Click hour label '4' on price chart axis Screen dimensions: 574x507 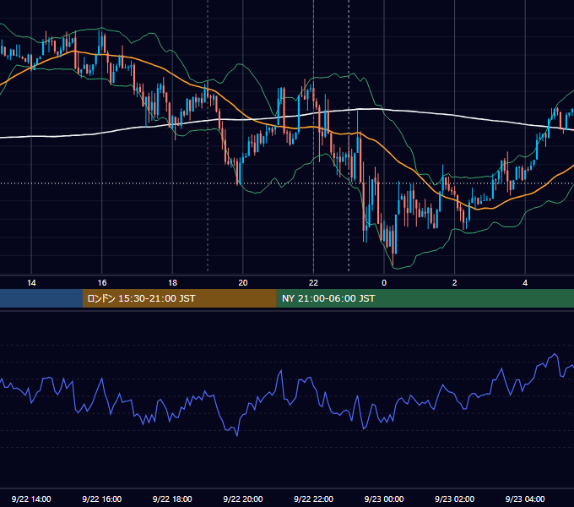[x=525, y=283]
